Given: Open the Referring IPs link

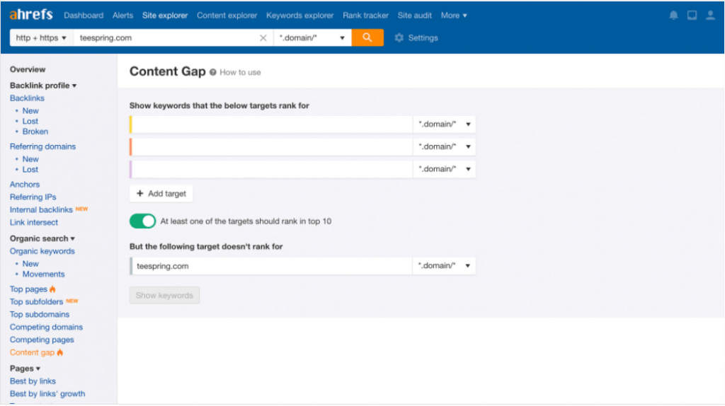Looking at the screenshot, I should (33, 197).
